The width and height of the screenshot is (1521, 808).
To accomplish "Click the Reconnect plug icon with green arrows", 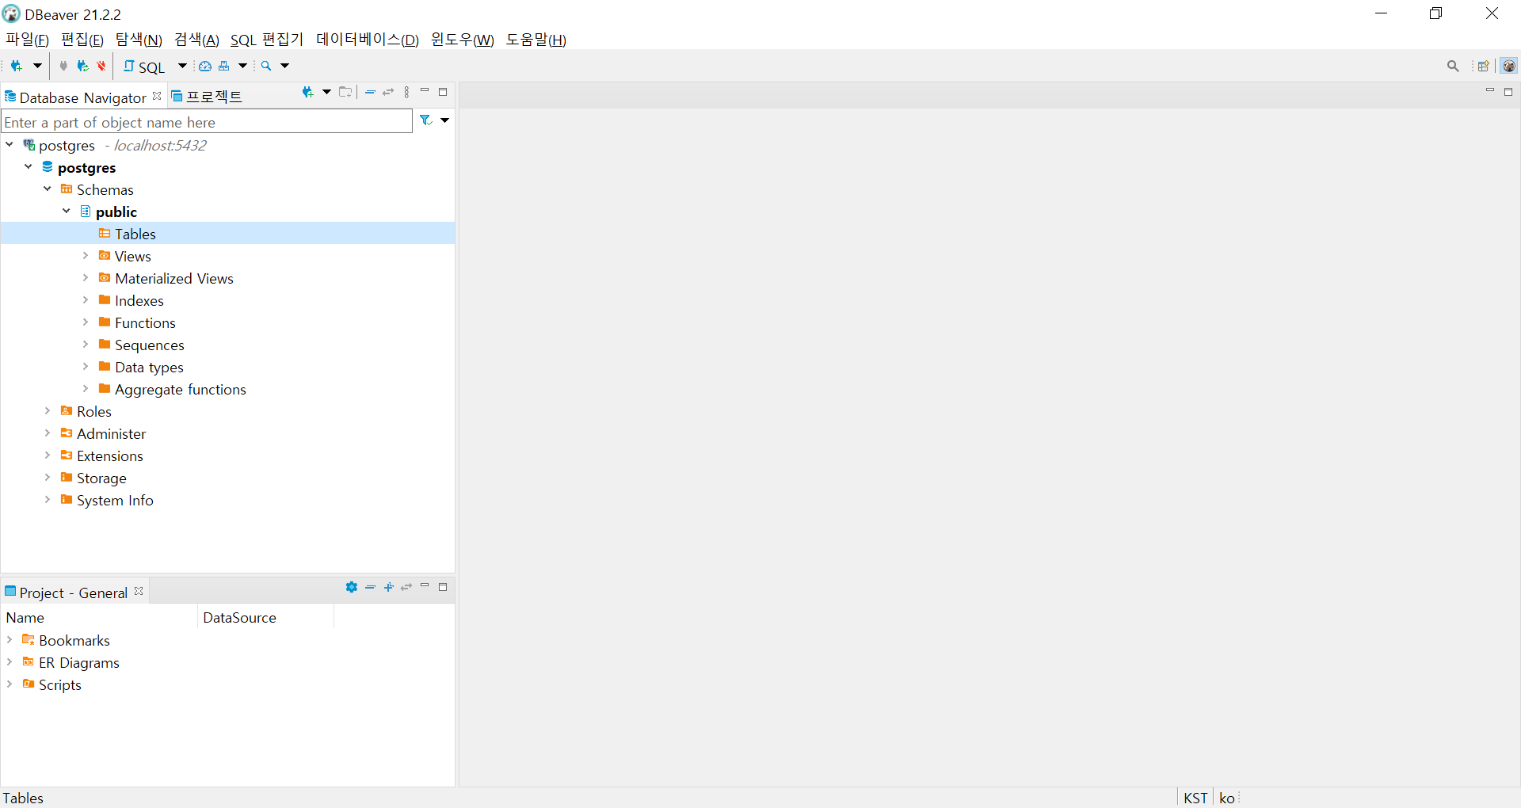I will coord(82,67).
